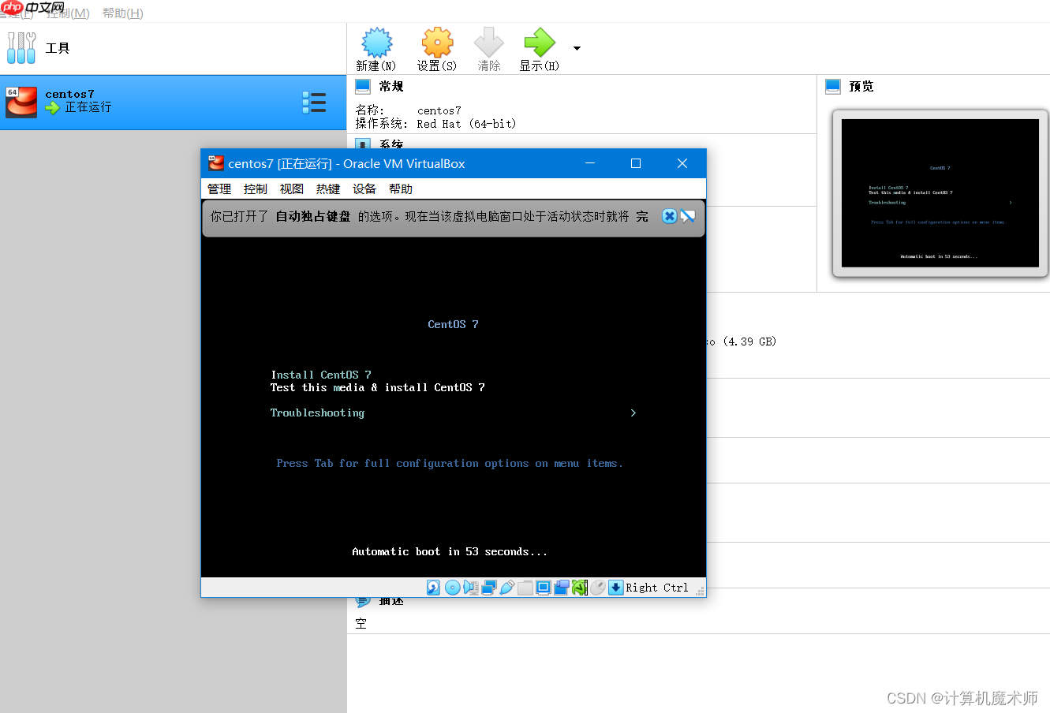Viewport: 1050px width, 713px height.
Task: Click the shared folders icon in status bar
Action: click(x=525, y=588)
